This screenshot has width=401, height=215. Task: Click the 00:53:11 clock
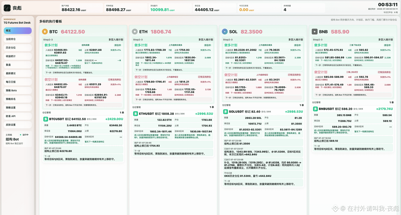388,5
